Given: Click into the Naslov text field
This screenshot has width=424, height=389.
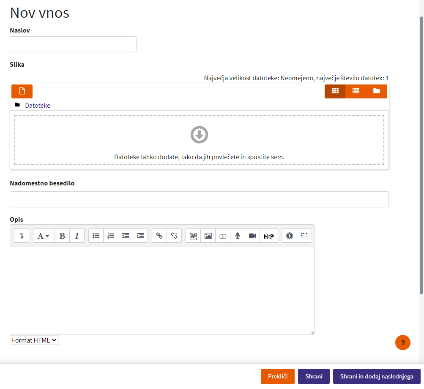Looking at the screenshot, I should coord(73,44).
